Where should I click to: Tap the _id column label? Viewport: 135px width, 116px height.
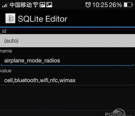tap(3, 31)
